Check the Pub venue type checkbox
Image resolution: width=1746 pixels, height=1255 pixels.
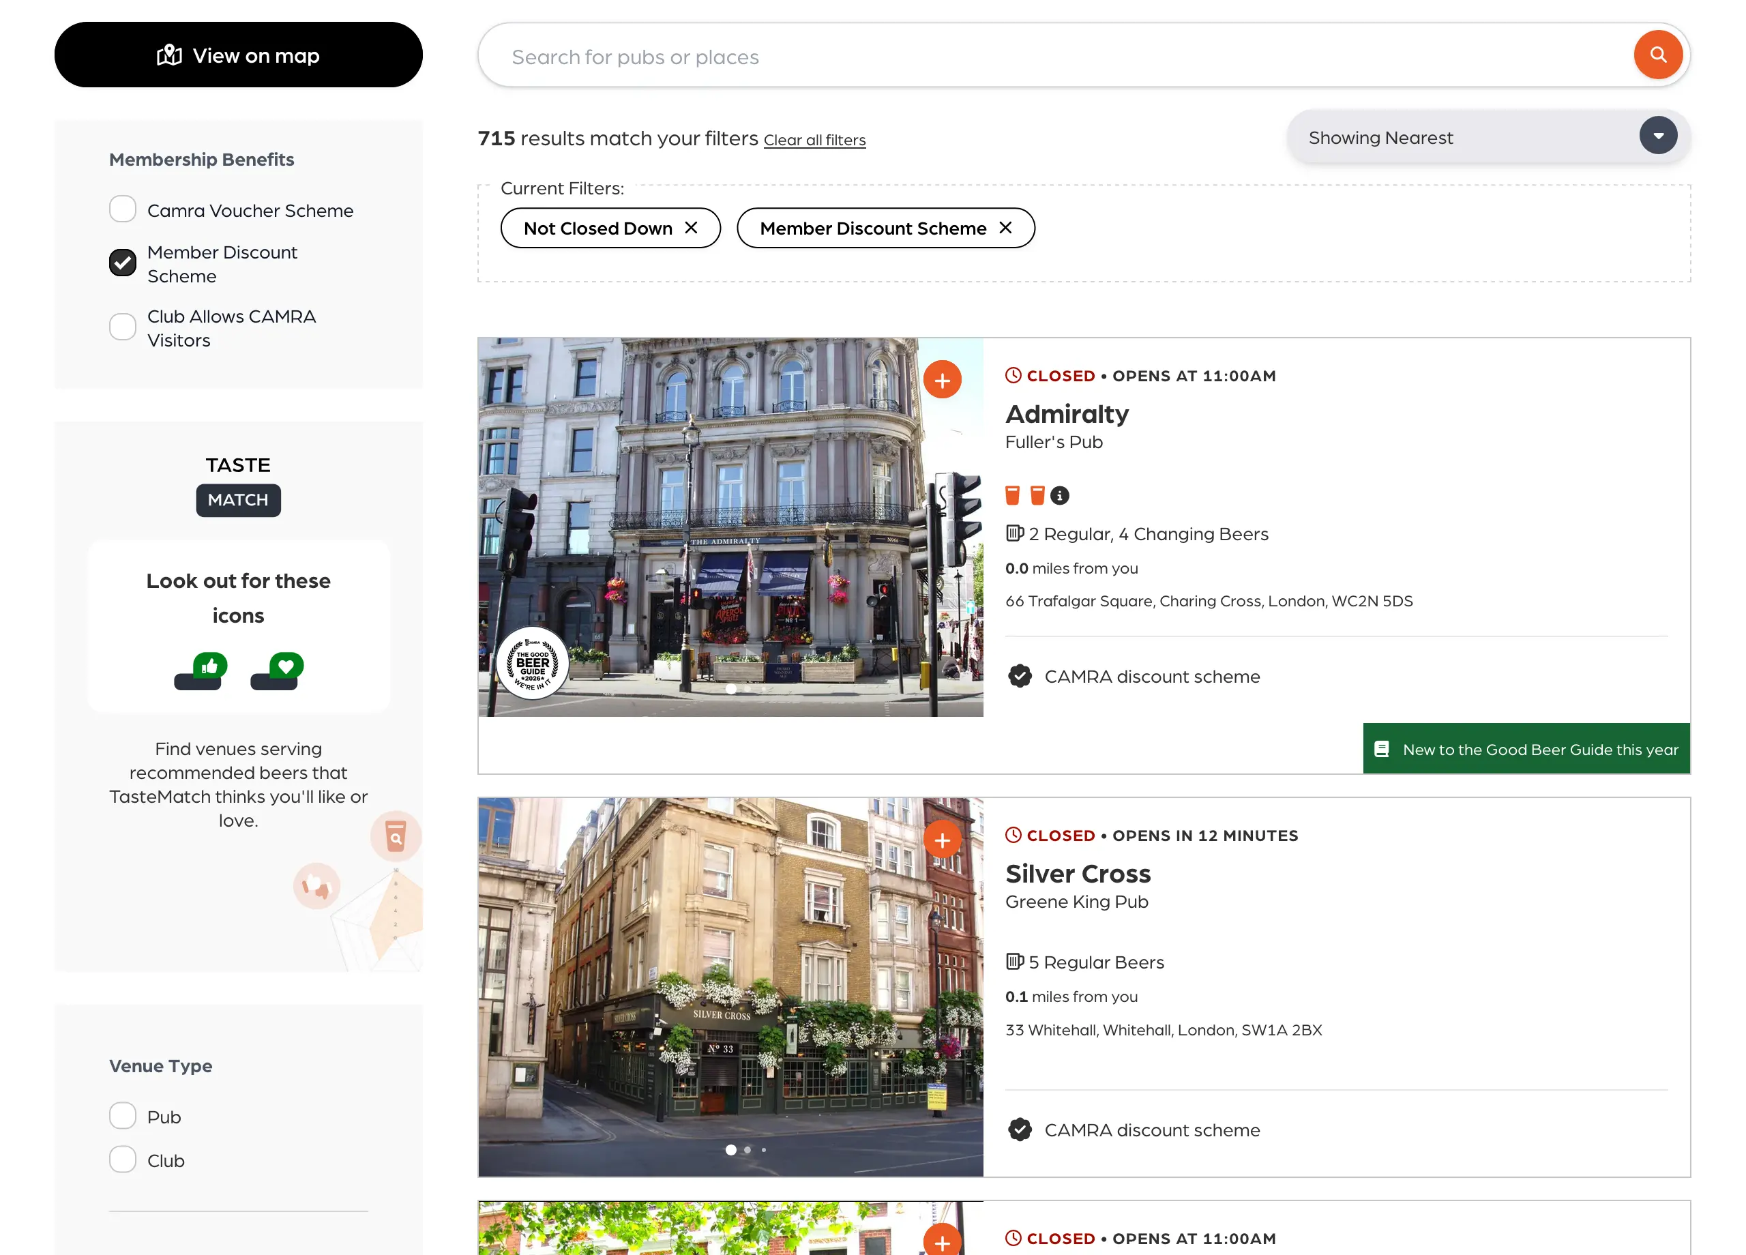pyautogui.click(x=122, y=1116)
